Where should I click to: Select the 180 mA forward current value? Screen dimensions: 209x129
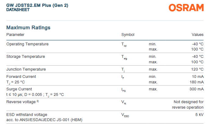point(196,82)
